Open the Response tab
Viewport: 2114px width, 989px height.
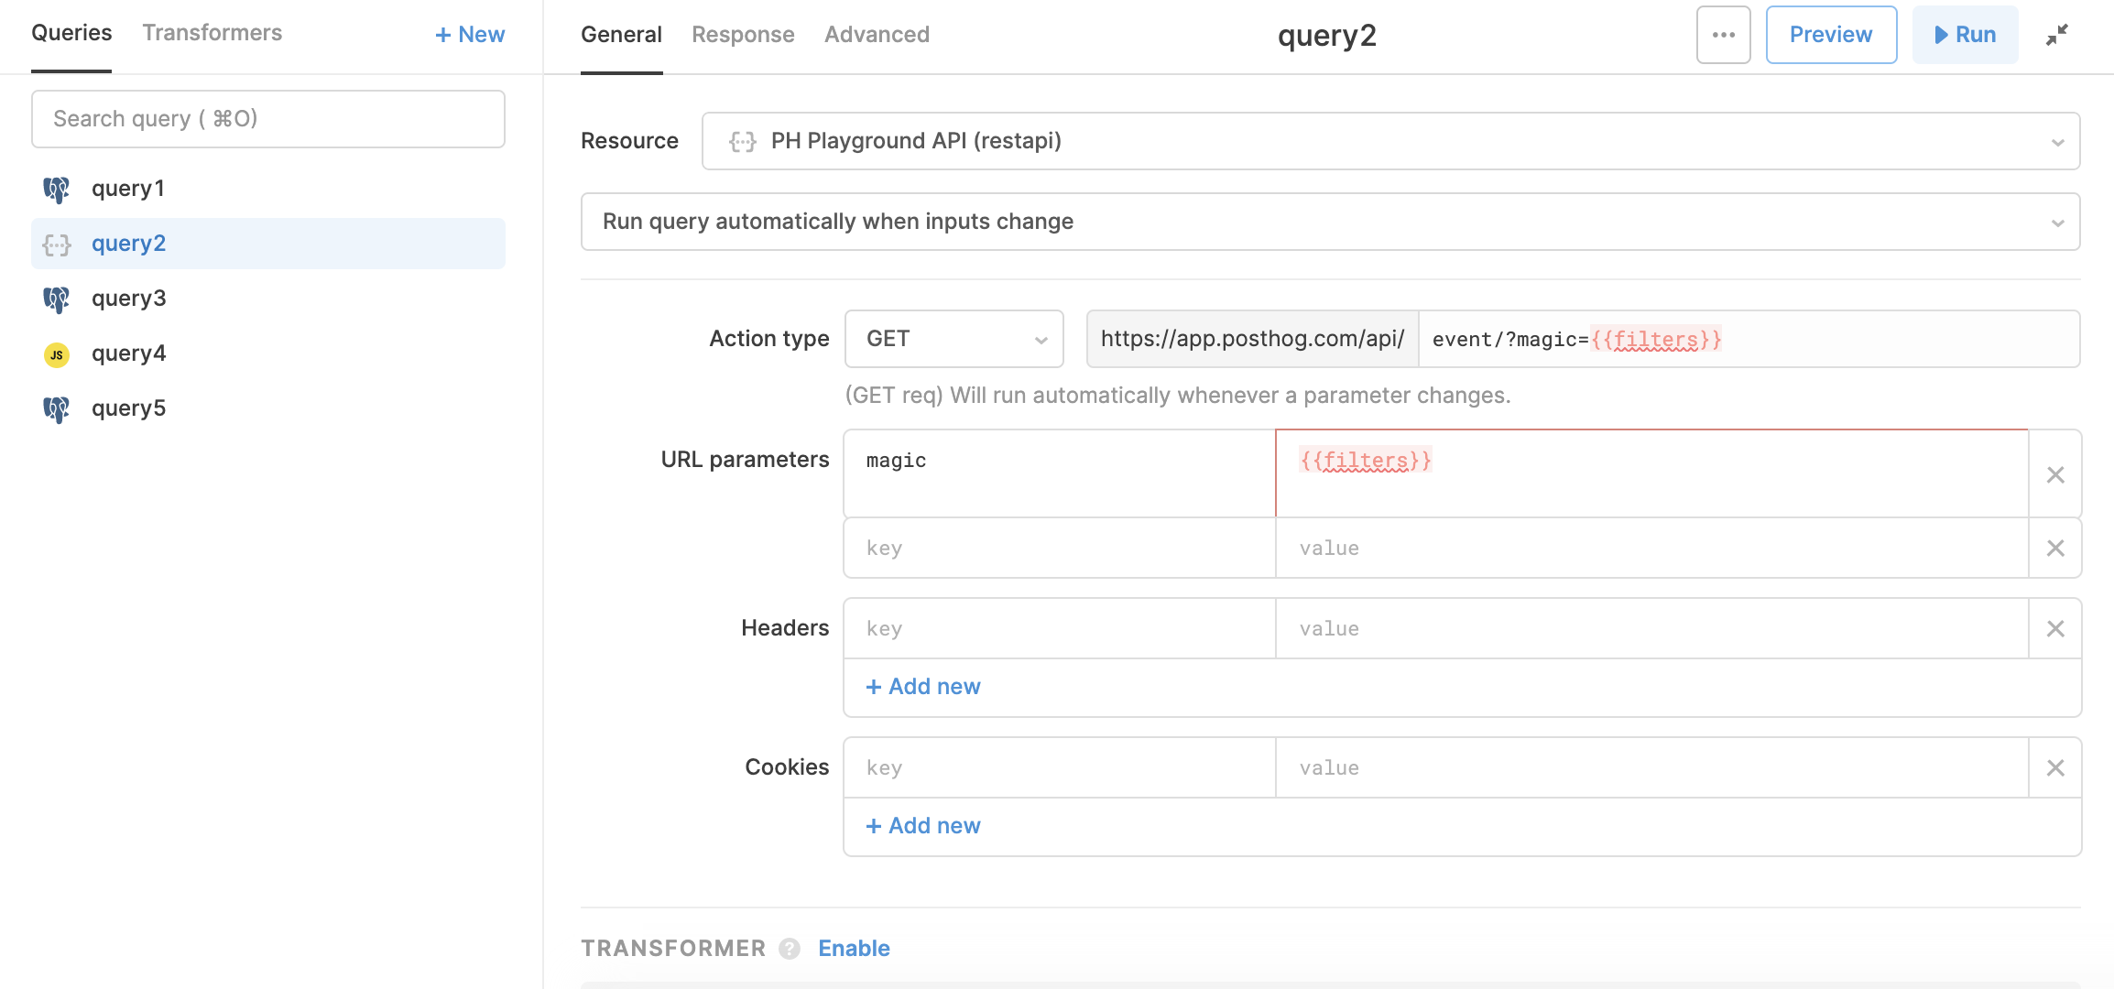tap(743, 35)
